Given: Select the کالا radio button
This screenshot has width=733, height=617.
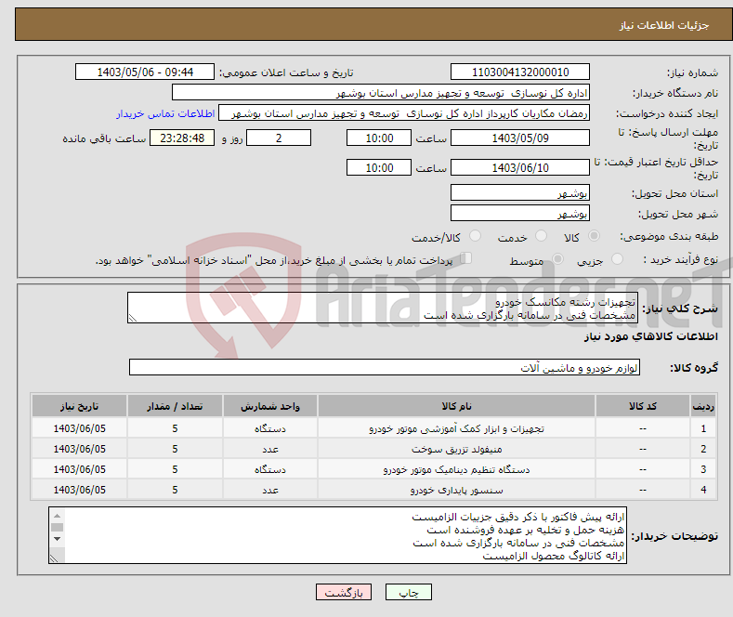Looking at the screenshot, I should pyautogui.click(x=594, y=236).
